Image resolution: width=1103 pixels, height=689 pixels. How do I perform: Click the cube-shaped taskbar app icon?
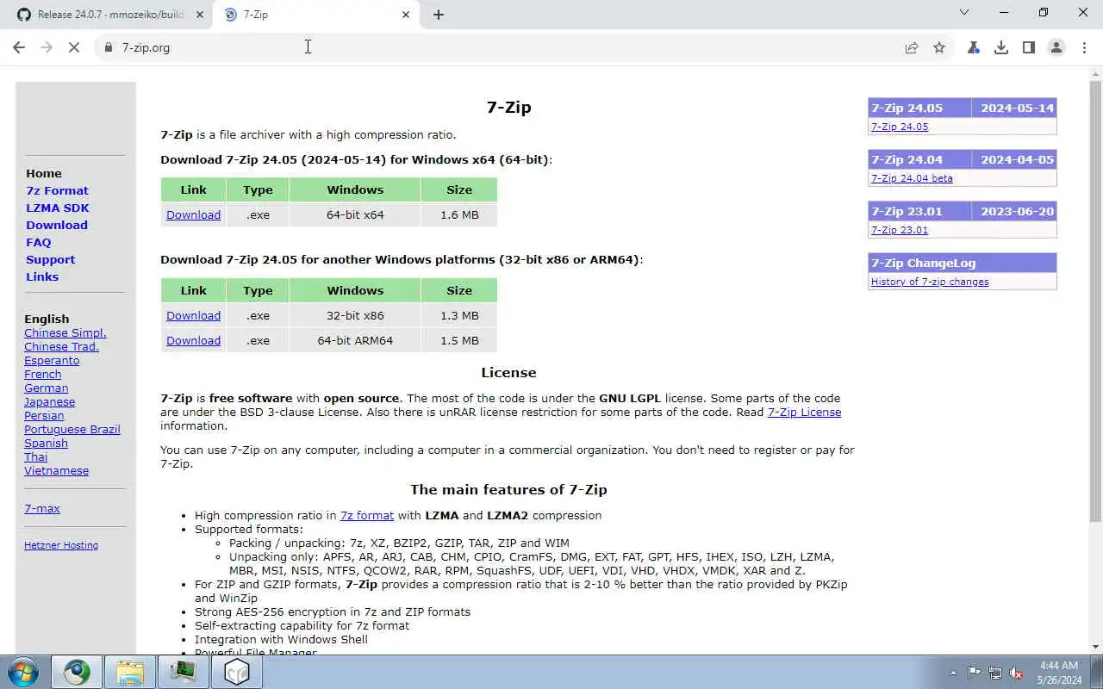pos(237,672)
